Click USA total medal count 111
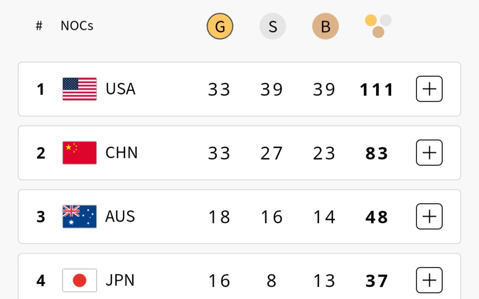Screen dimensions: 479x299 pos(376,90)
